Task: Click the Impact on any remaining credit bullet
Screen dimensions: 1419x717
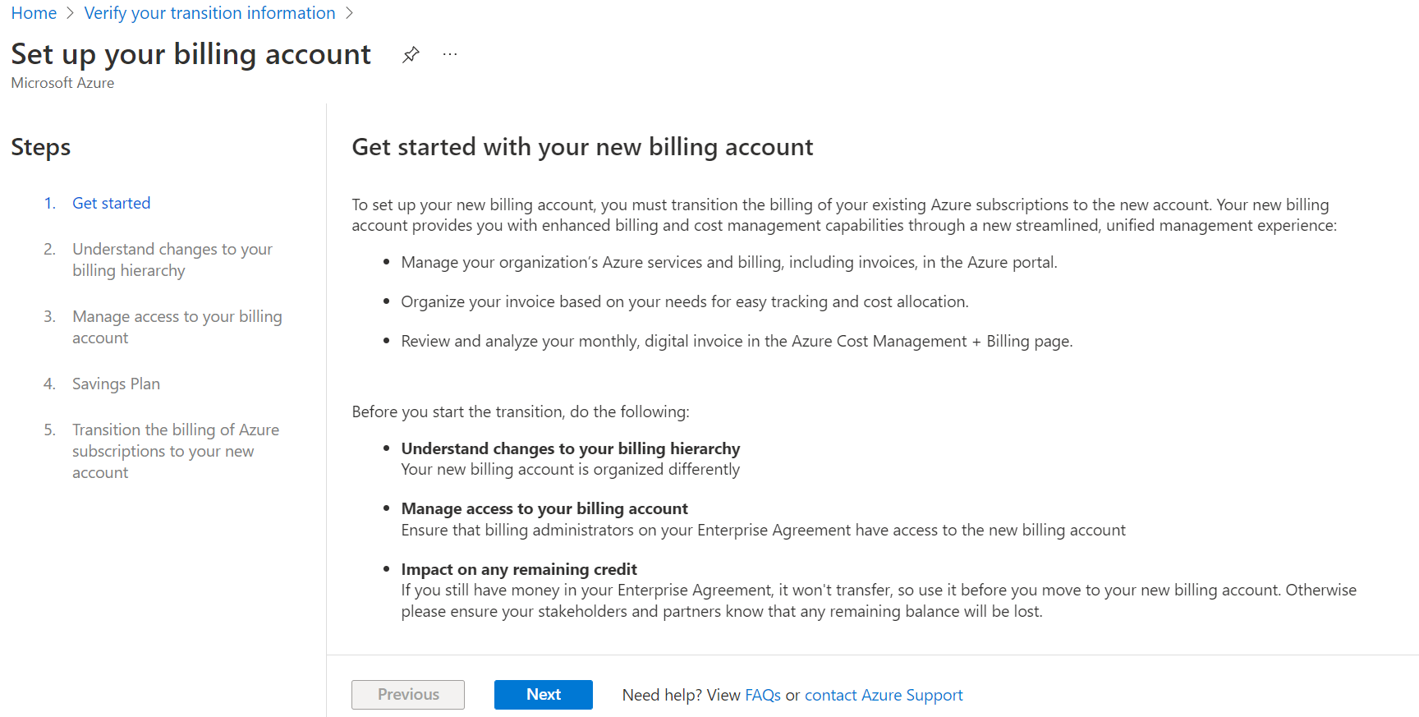Action: tap(518, 569)
